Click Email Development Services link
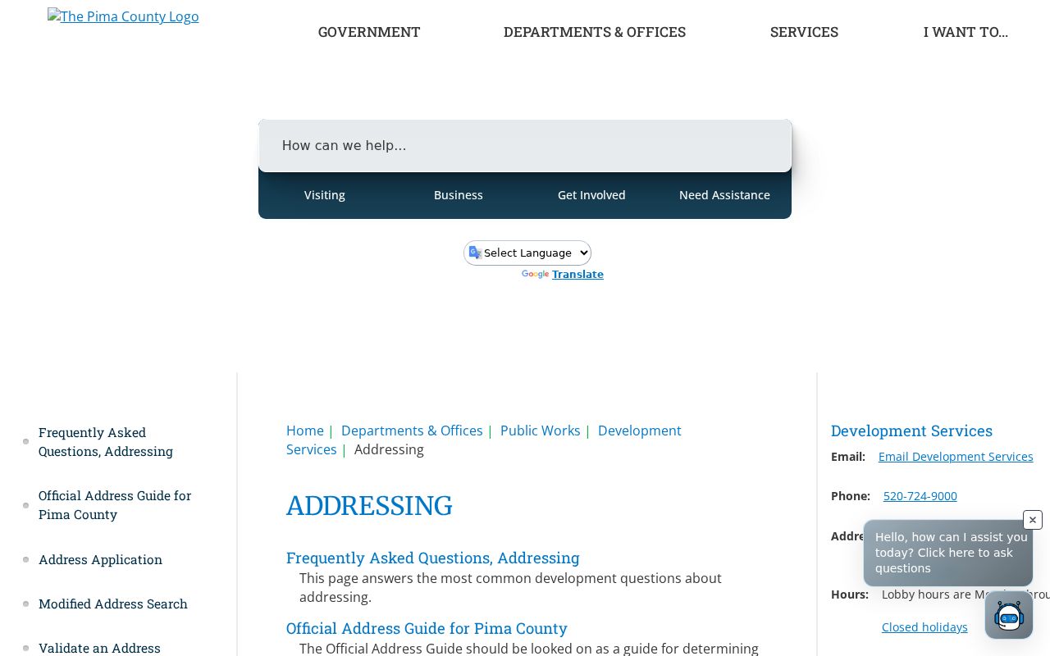 click(956, 457)
